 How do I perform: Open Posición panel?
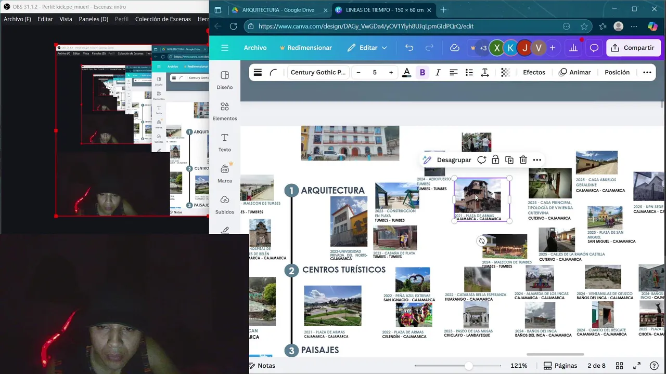617,73
